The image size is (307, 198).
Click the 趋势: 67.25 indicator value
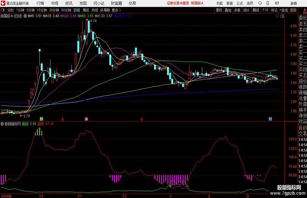pos(45,124)
